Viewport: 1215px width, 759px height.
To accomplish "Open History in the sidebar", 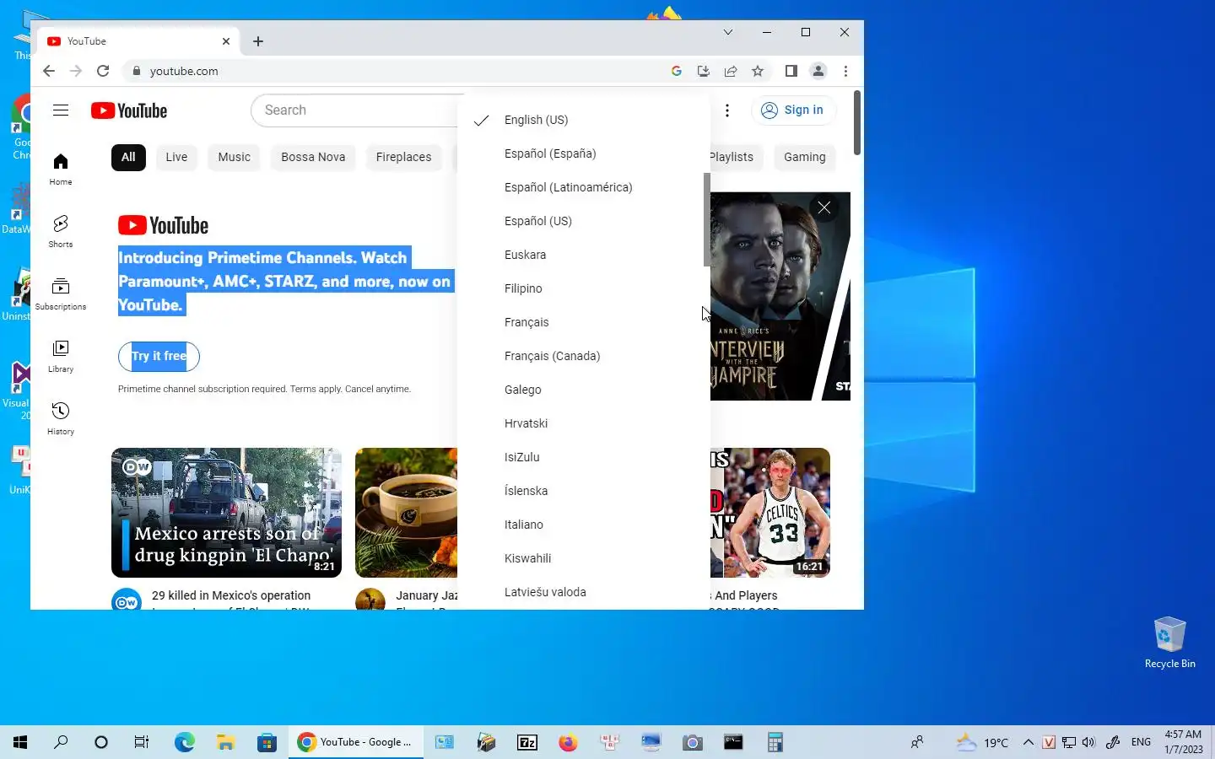I will [x=61, y=418].
